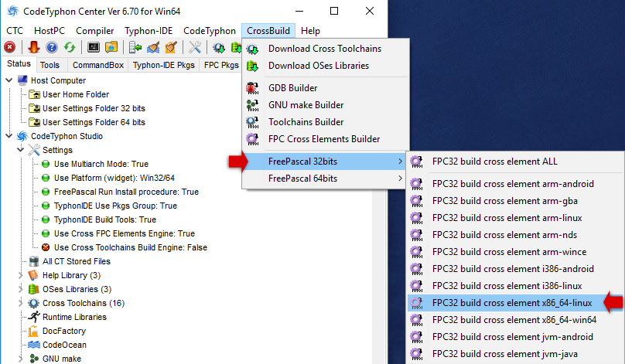Select User Home Folder in tree
625x364 pixels.
click(75, 94)
